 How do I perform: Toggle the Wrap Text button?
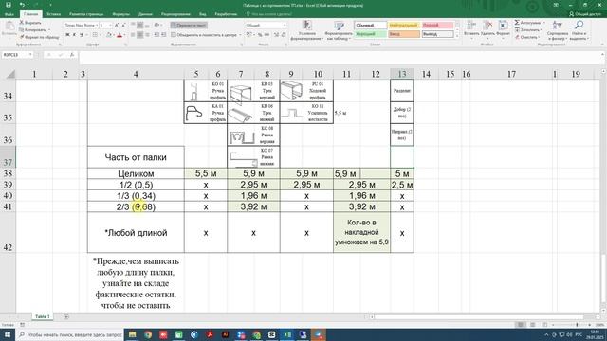point(189,26)
